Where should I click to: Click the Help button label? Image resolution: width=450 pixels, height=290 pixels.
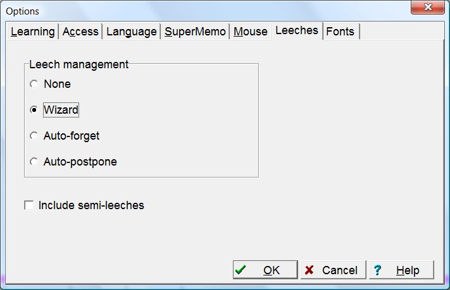pyautogui.click(x=408, y=270)
